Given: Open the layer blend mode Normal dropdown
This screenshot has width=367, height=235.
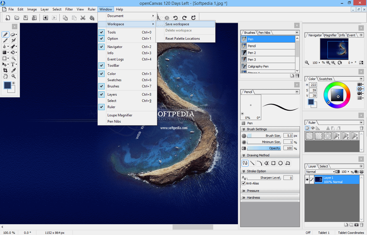Looking at the screenshot, I should 320,172.
